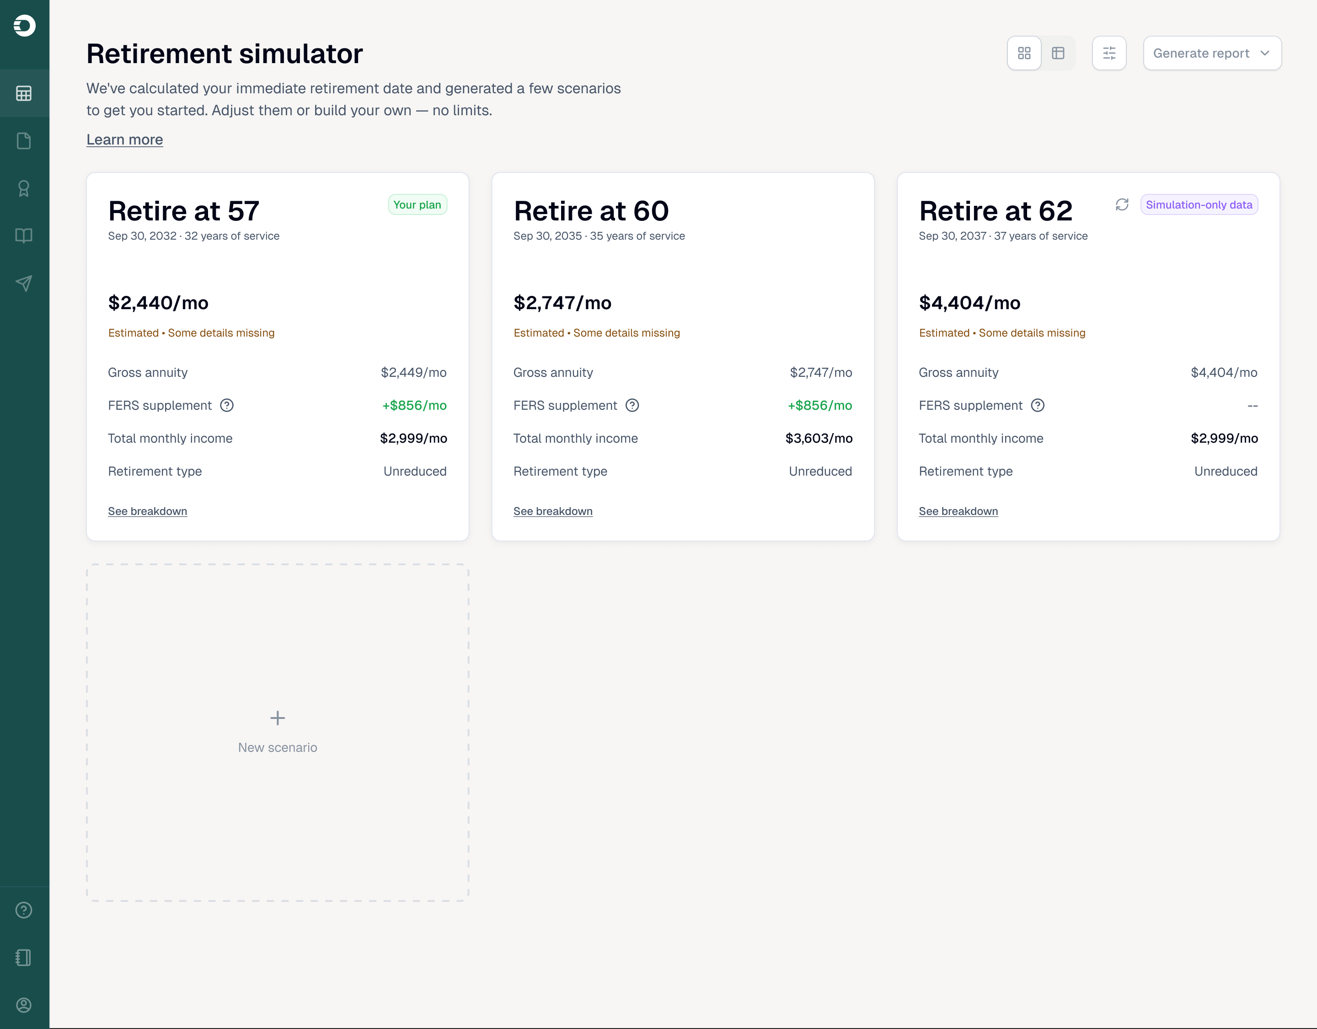Click the large $2,747/mo headline amount

pos(562,302)
